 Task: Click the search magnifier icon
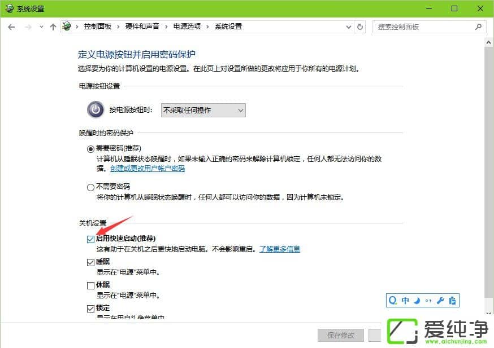click(x=478, y=27)
